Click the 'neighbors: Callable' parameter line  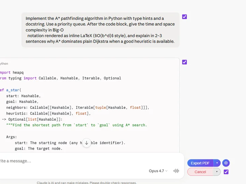78,107
